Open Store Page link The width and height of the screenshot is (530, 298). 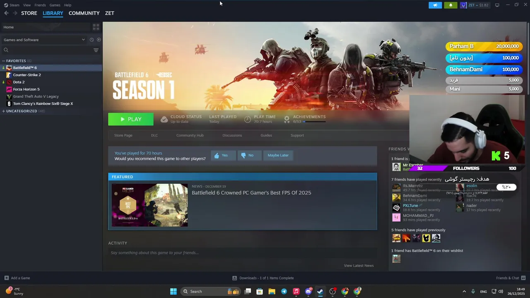pos(123,135)
